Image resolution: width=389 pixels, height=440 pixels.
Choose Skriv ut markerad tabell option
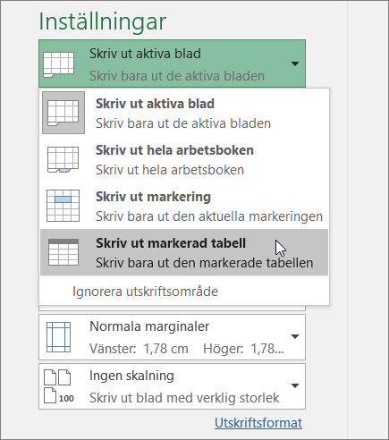pos(184,252)
